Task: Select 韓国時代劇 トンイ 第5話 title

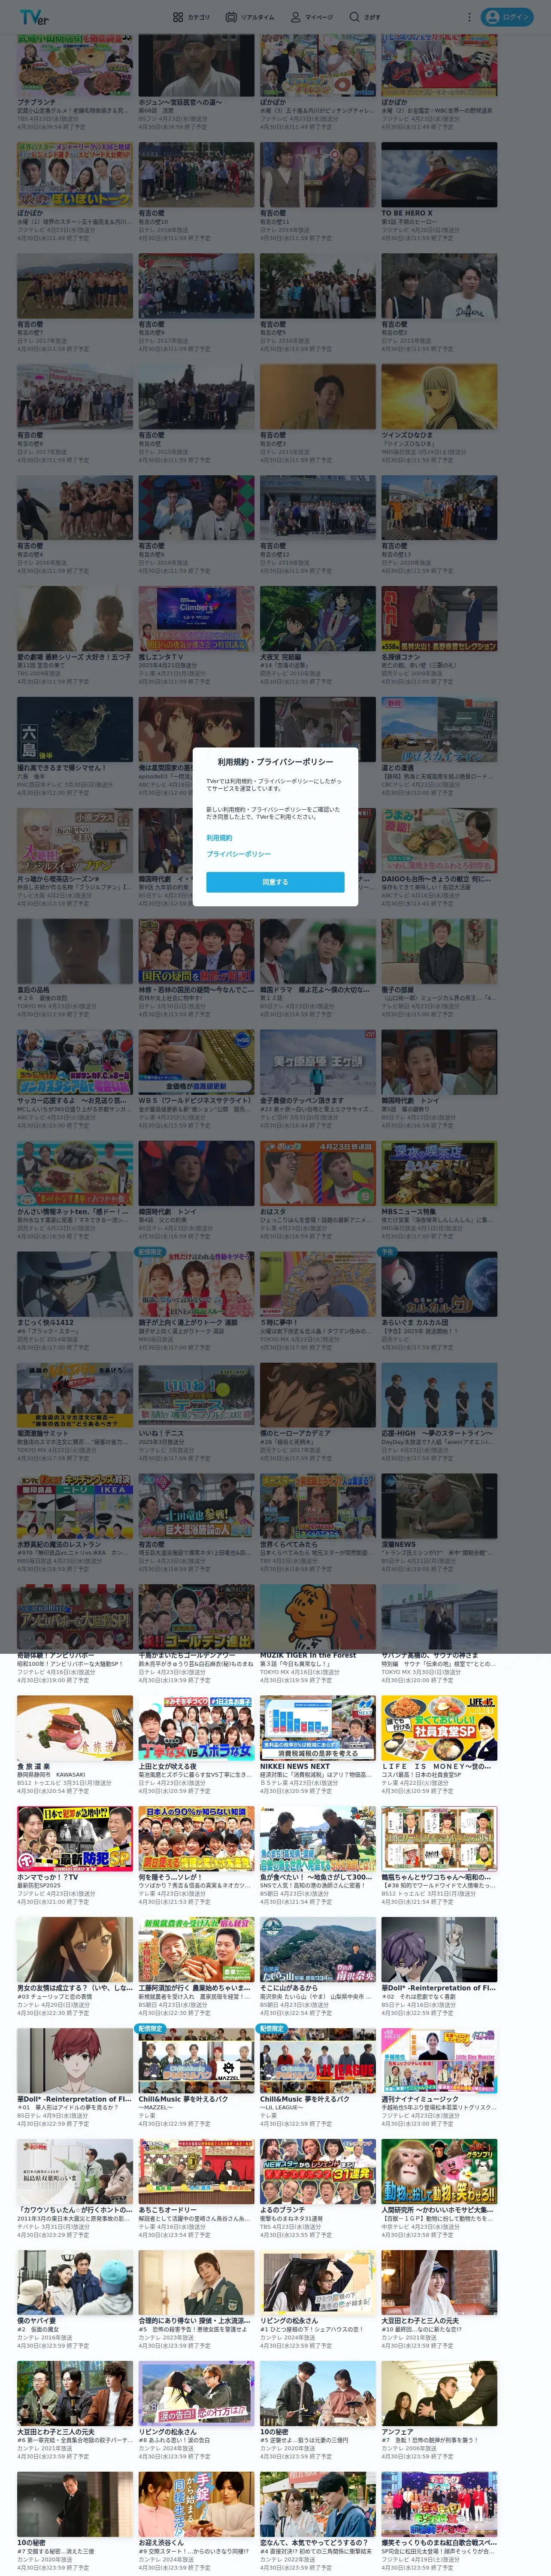Action: pyautogui.click(x=410, y=1101)
